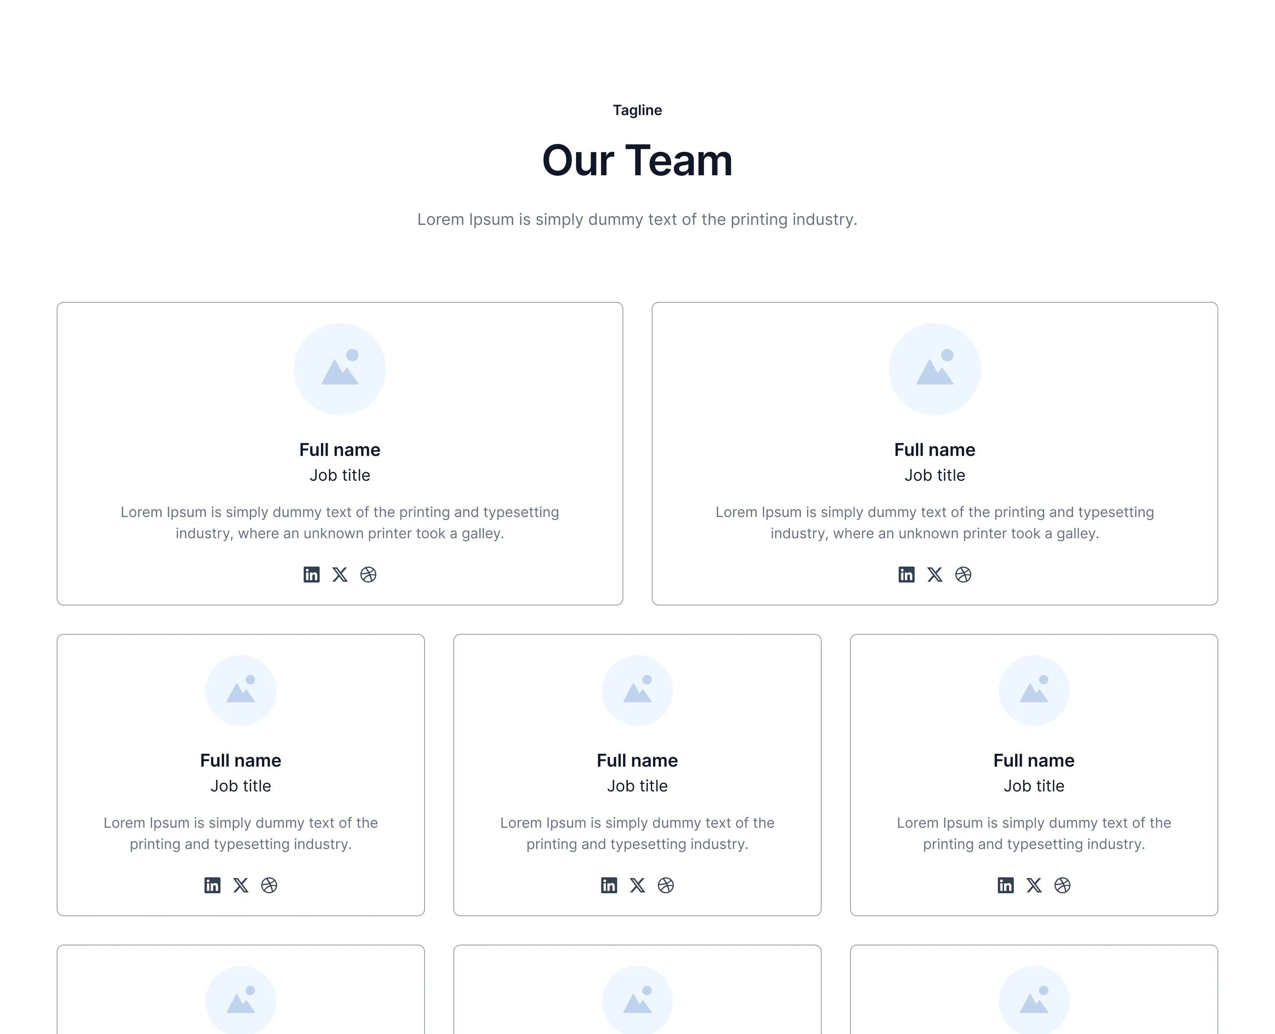Click "Full name" in second-row left card
Screen dimensions: 1275x1034
tap(241, 760)
